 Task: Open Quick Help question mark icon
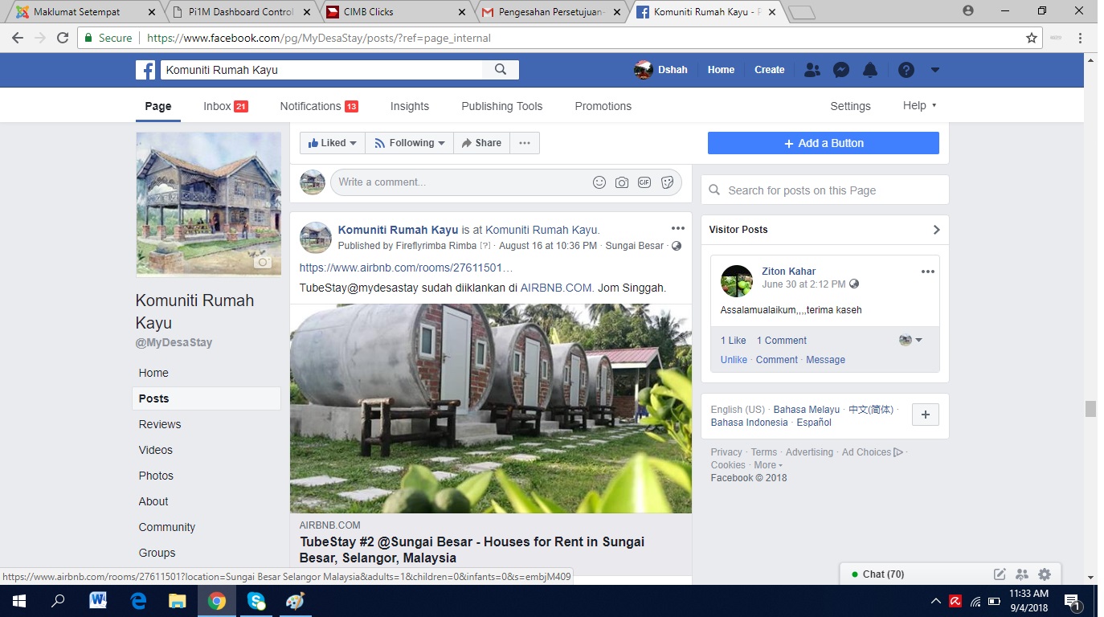tap(906, 70)
